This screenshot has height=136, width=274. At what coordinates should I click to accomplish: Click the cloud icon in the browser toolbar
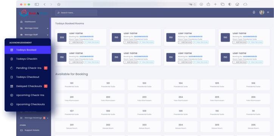point(245,5)
